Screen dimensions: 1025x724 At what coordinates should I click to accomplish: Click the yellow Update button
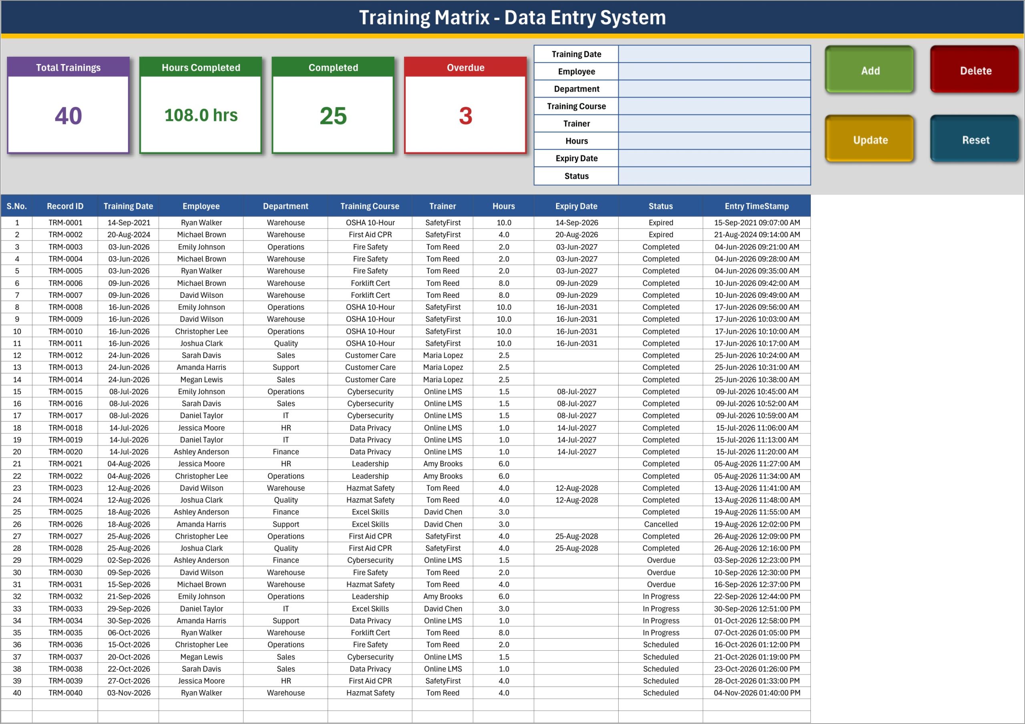click(869, 139)
